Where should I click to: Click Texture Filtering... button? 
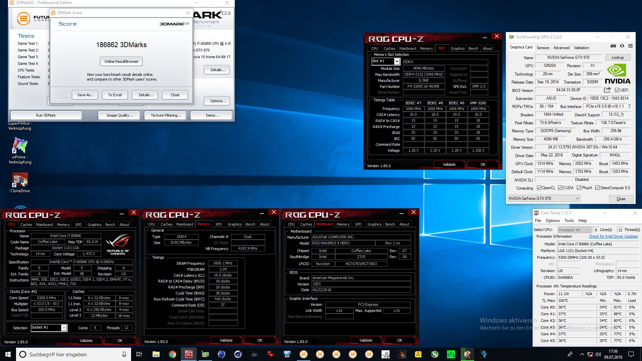(166, 115)
